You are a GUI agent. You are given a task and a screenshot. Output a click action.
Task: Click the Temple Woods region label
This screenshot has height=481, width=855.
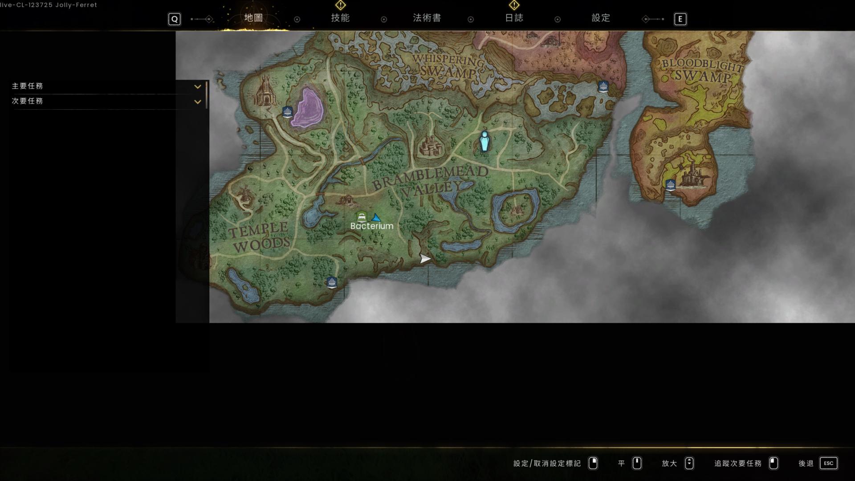click(x=260, y=237)
